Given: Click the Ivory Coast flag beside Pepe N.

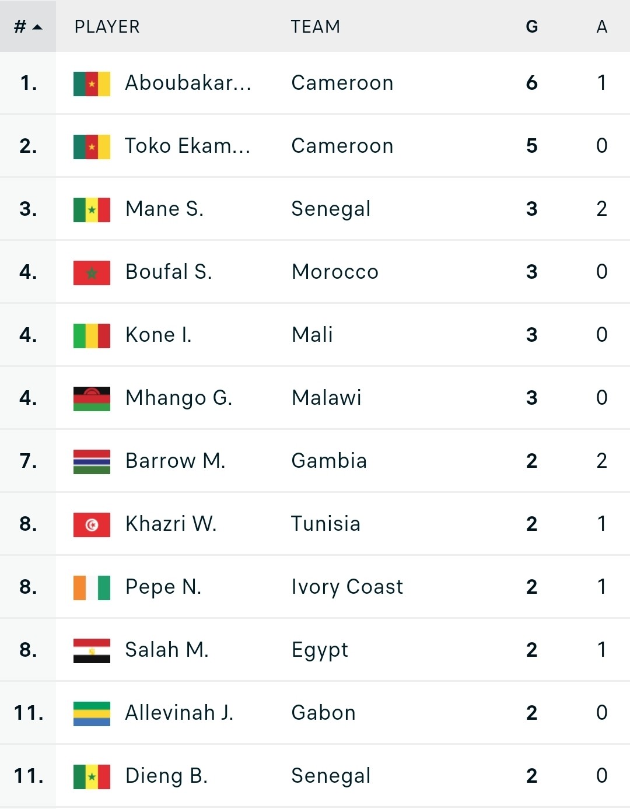Looking at the screenshot, I should 92,587.
